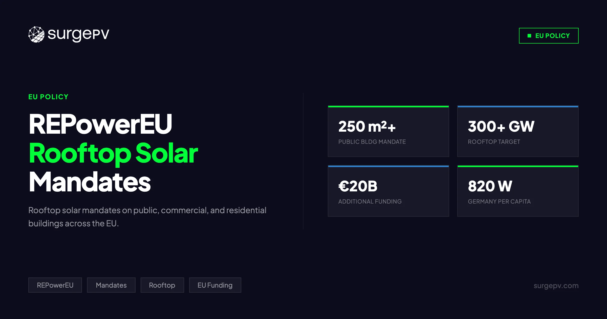
Task: Click the small green EU POLICY label above headline
Action: tap(48, 97)
